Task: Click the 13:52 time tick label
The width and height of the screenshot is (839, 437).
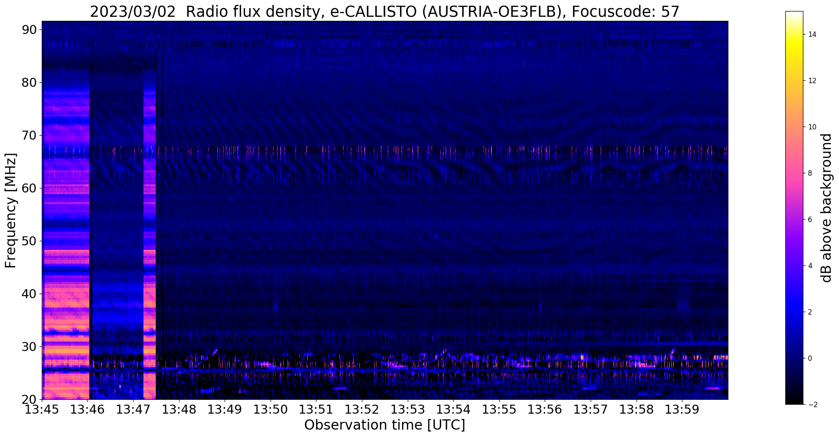Action: pyautogui.click(x=362, y=409)
